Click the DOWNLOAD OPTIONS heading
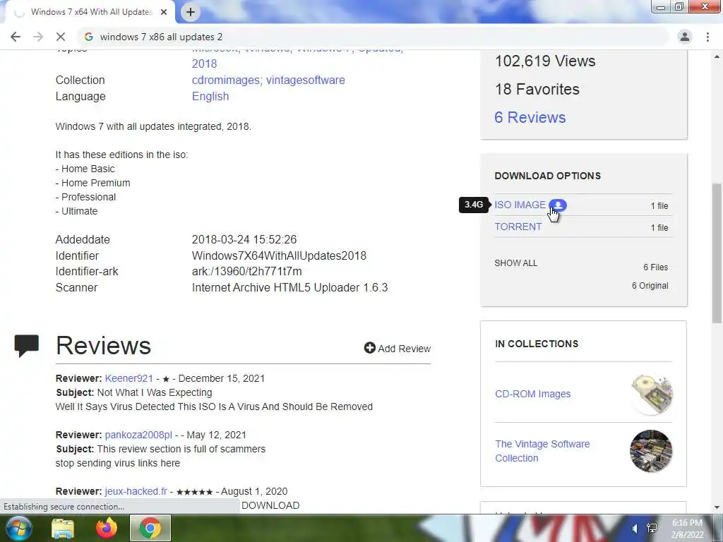Screen dimensions: 723x542 pos(547,176)
